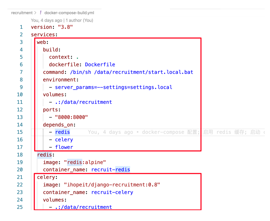Click line number 18 in the gutter

pos(20,155)
